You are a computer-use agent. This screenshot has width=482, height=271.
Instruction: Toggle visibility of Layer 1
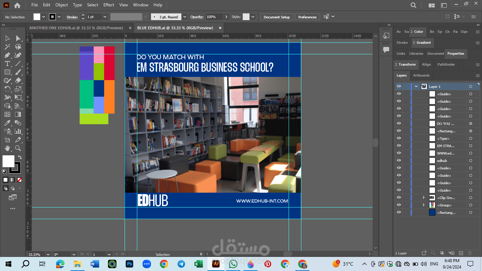click(399, 86)
